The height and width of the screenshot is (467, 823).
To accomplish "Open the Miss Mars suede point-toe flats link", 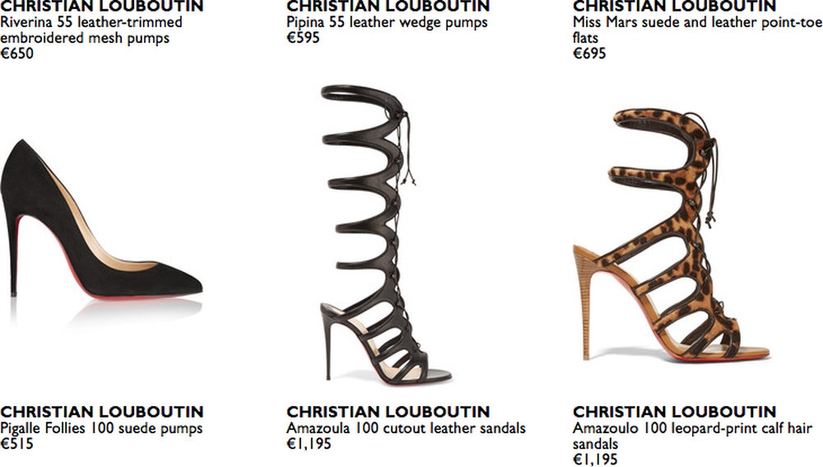I will pos(697,30).
